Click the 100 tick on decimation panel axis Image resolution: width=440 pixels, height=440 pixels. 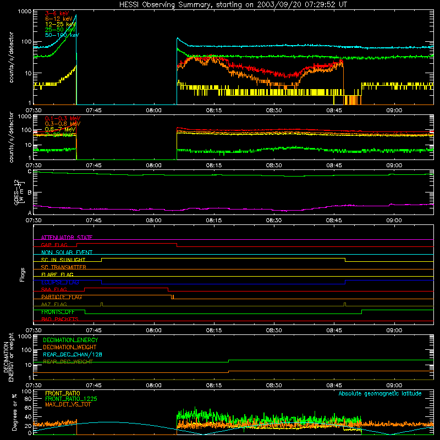pyautogui.click(x=26, y=350)
